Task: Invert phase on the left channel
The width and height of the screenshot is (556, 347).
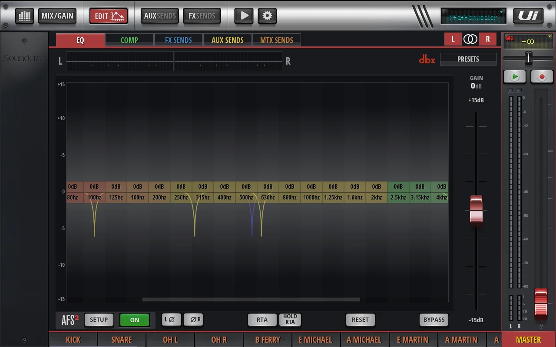Action: click(170, 320)
